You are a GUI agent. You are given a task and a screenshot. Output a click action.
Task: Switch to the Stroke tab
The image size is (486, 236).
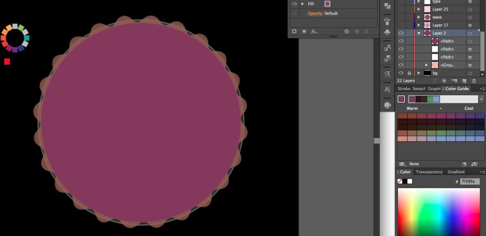tap(404, 89)
